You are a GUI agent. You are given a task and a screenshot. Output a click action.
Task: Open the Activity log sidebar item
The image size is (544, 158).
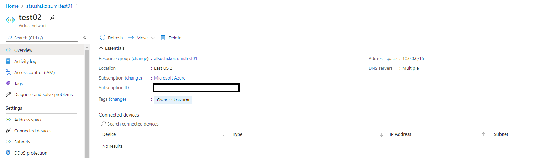coord(25,61)
